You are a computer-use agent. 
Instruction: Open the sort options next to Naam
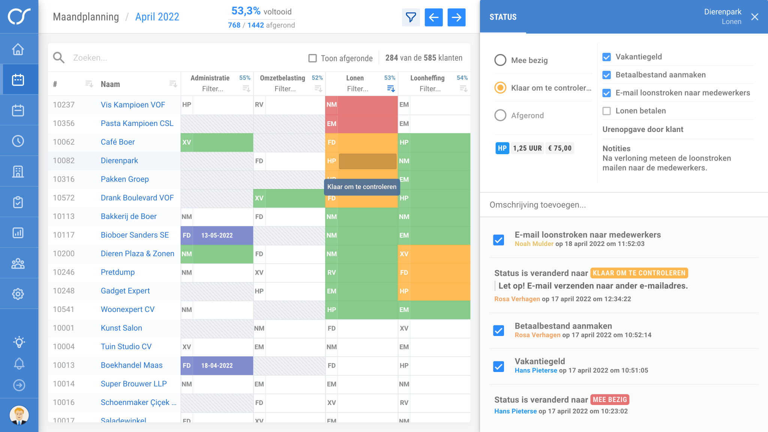174,84
